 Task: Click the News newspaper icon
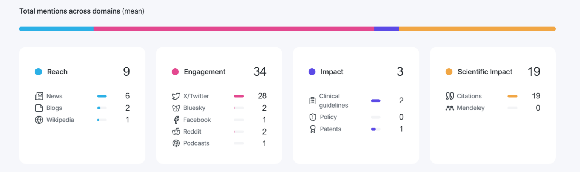39,96
